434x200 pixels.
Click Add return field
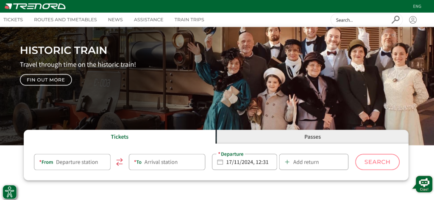coord(314,162)
